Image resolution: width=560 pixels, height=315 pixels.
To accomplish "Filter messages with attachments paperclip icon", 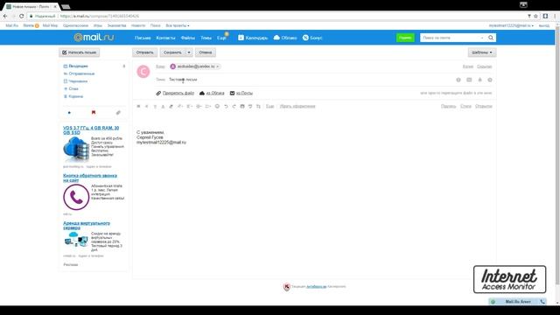I will pos(118,113).
